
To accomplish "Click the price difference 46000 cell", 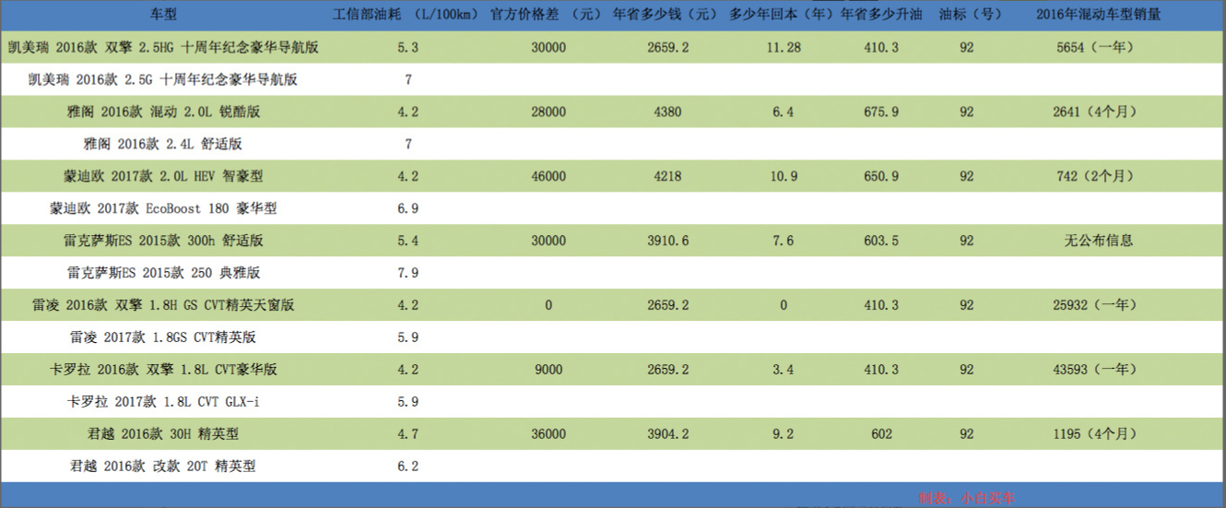I will pyautogui.click(x=548, y=176).
